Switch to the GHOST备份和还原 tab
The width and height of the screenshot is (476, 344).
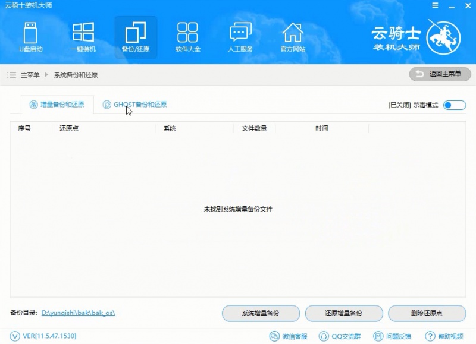135,105
